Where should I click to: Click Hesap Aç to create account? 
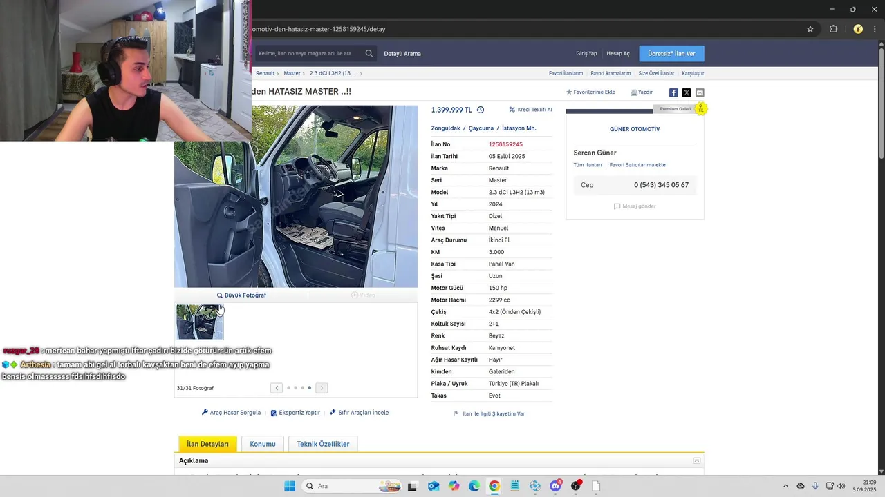pos(618,53)
